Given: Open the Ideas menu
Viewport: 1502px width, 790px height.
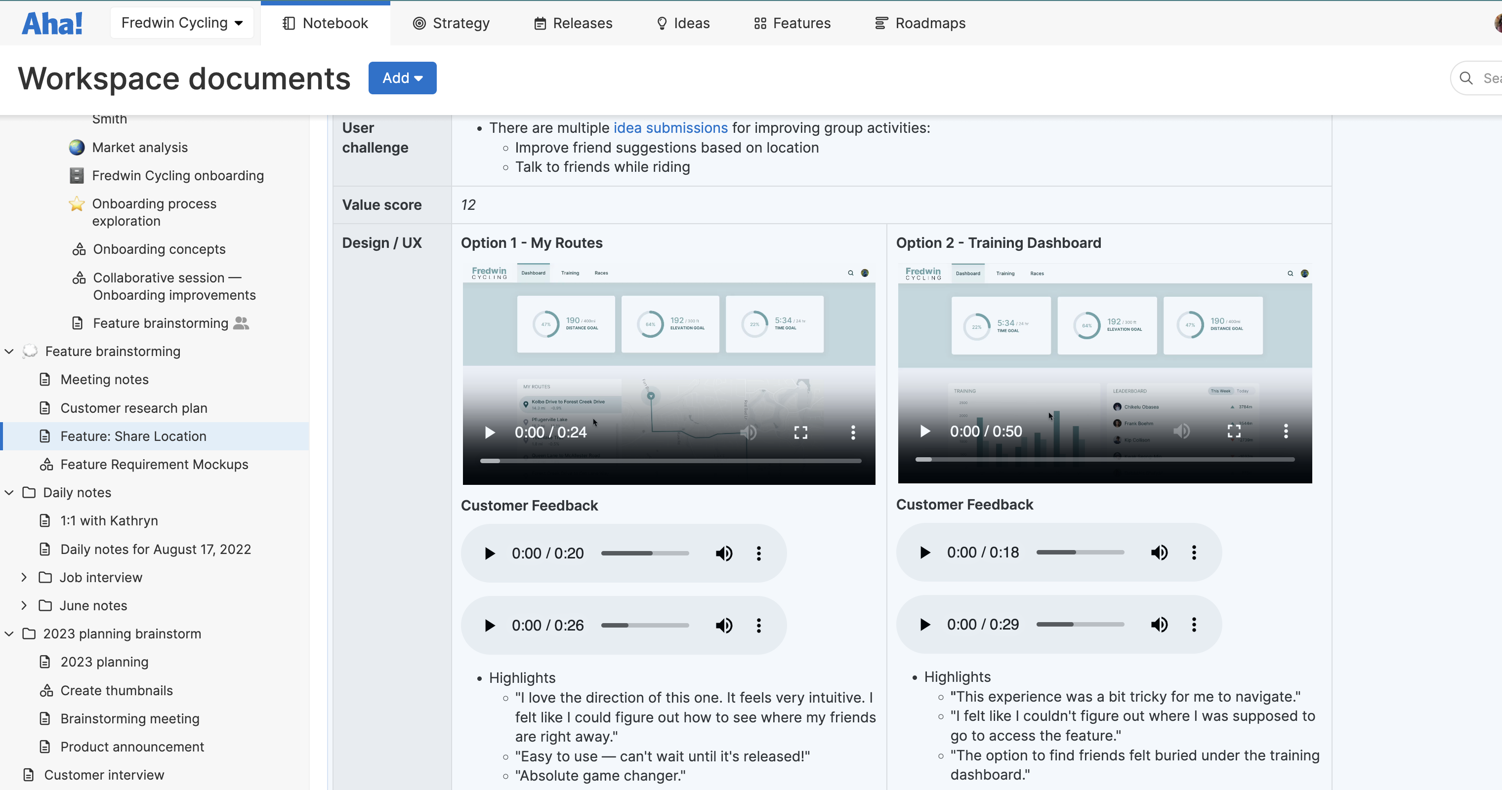Looking at the screenshot, I should pyautogui.click(x=683, y=23).
